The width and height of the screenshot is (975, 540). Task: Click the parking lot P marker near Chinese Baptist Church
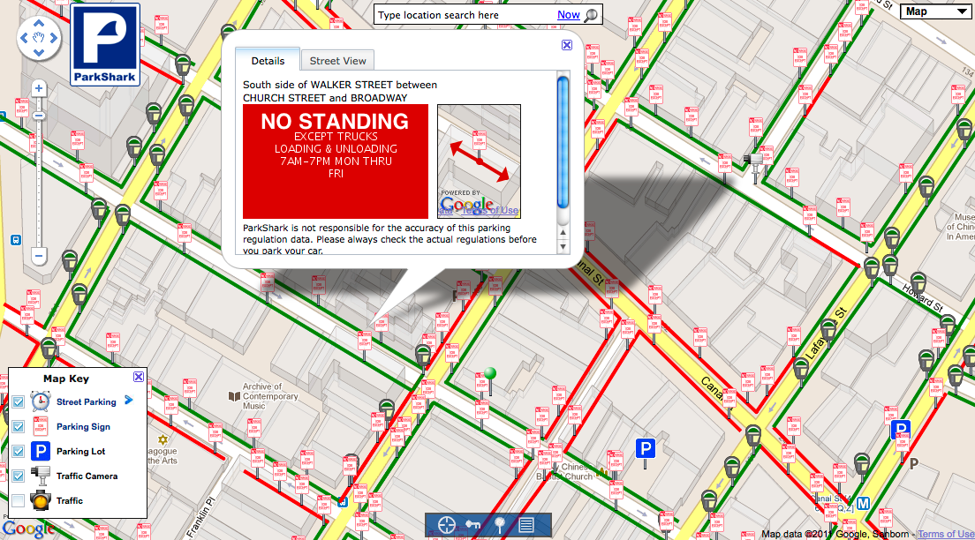point(645,451)
